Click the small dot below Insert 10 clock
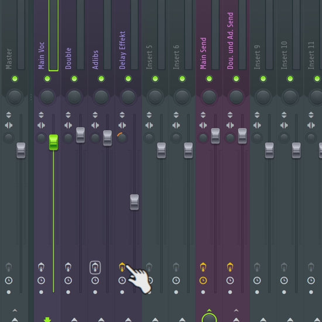322x322 pixels. pos(284,292)
